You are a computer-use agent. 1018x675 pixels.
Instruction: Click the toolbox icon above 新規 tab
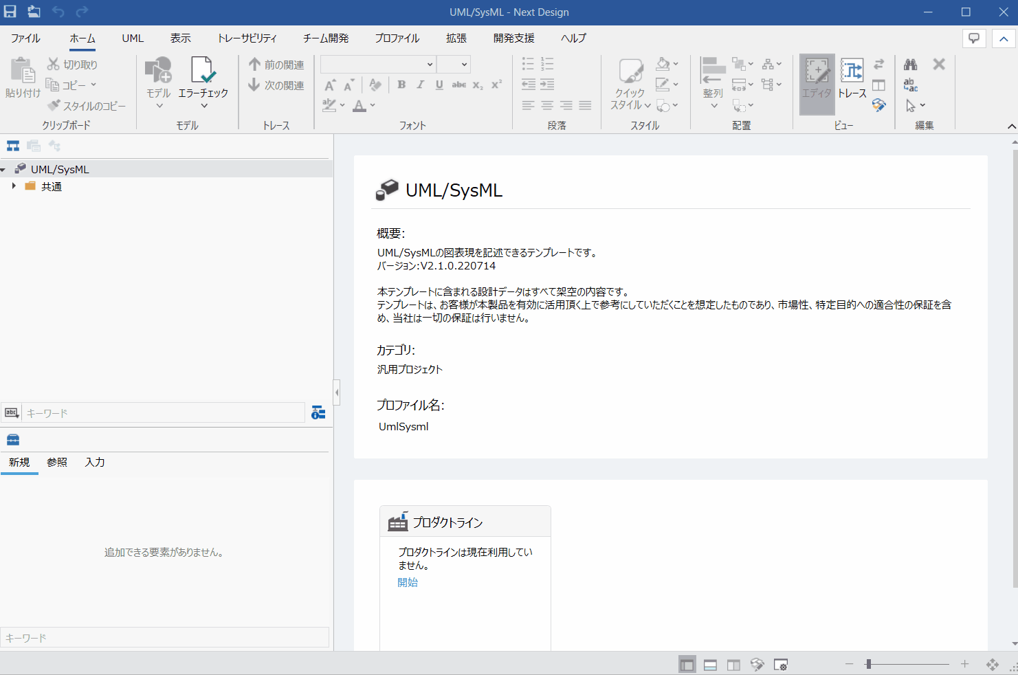point(13,440)
